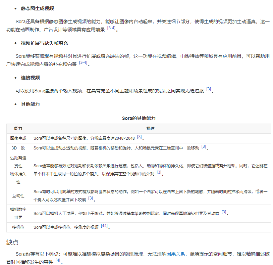Click the description Sora可以生成多机位、多角度的视频
Image resolution: width=273 pixels, height=265 pixels.
[66, 227]
